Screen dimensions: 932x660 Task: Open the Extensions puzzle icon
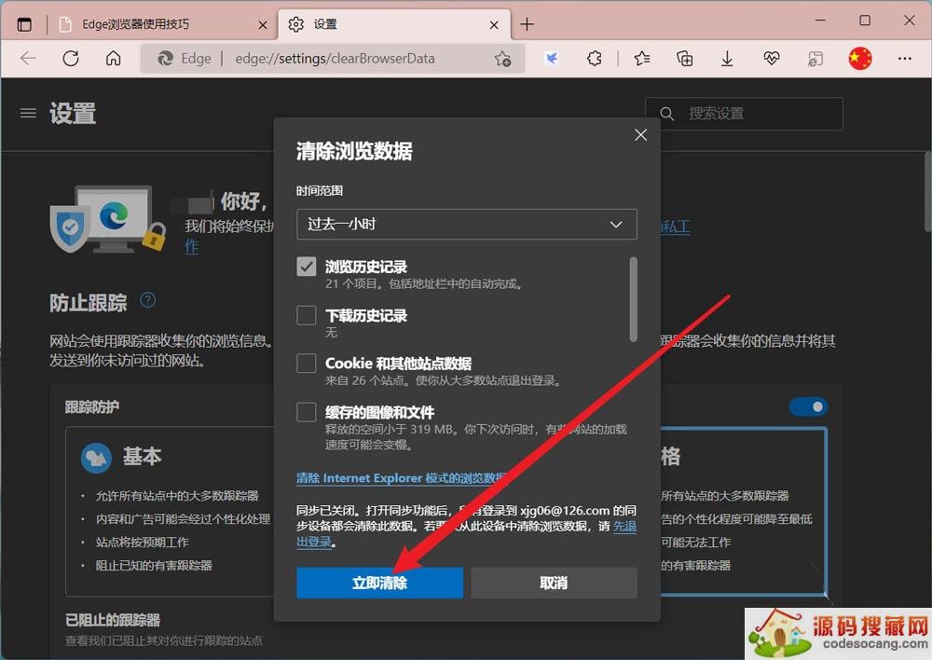pyautogui.click(x=595, y=58)
